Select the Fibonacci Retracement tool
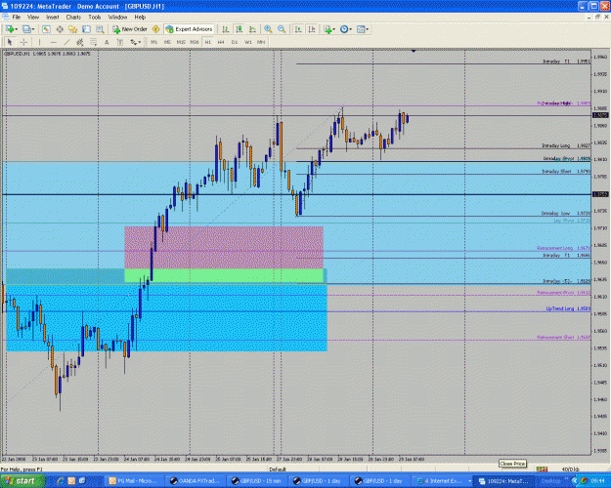 (93, 42)
